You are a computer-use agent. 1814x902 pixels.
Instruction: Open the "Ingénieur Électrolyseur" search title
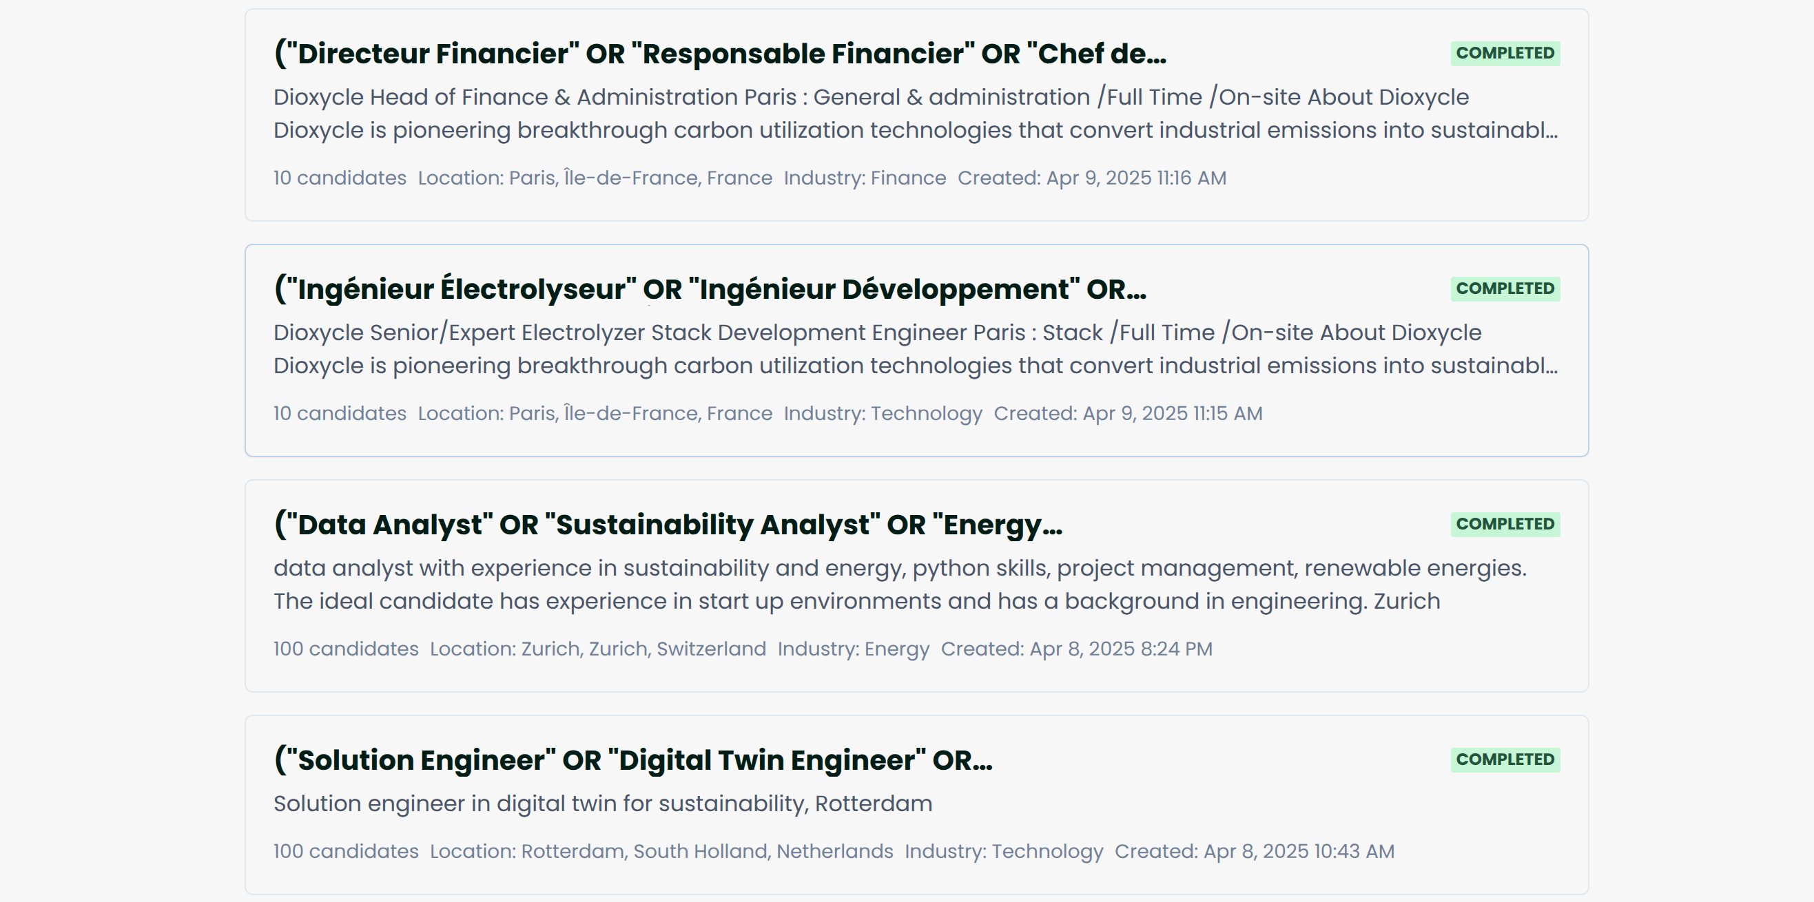coord(709,289)
